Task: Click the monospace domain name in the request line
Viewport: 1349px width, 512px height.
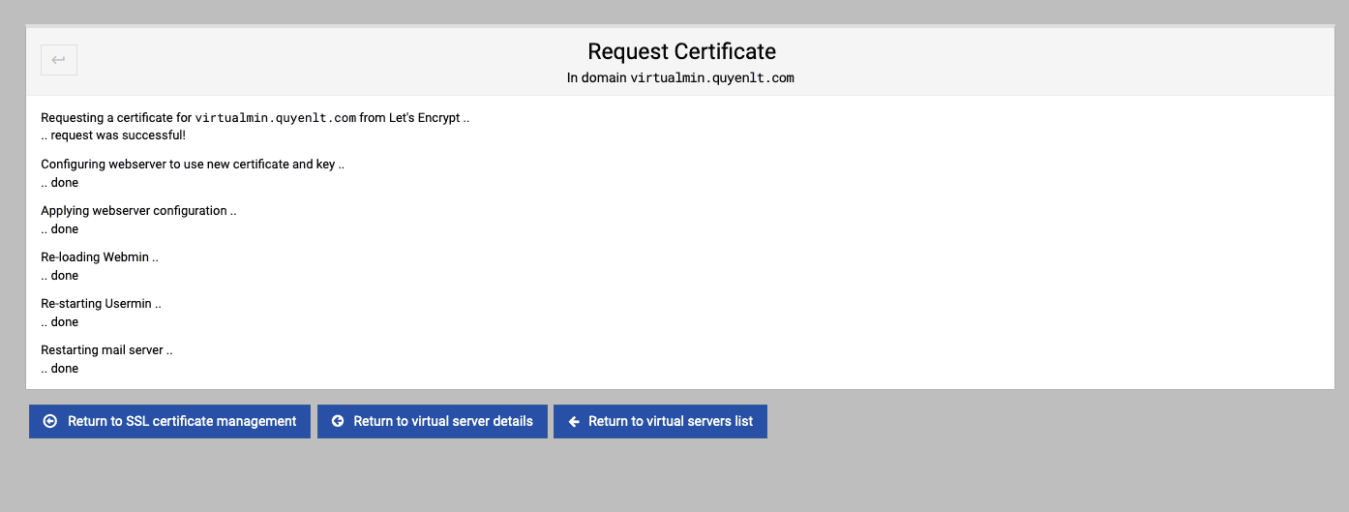Action: [276, 118]
